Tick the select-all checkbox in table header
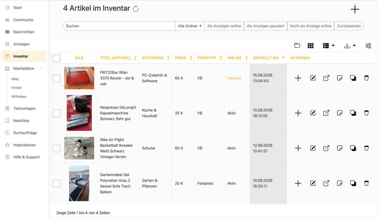379x219 pixels. click(x=56, y=58)
